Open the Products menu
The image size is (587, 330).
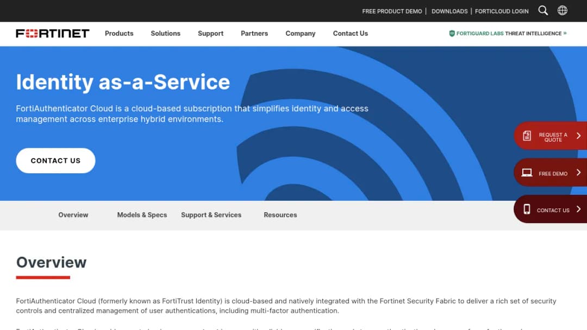[119, 33]
